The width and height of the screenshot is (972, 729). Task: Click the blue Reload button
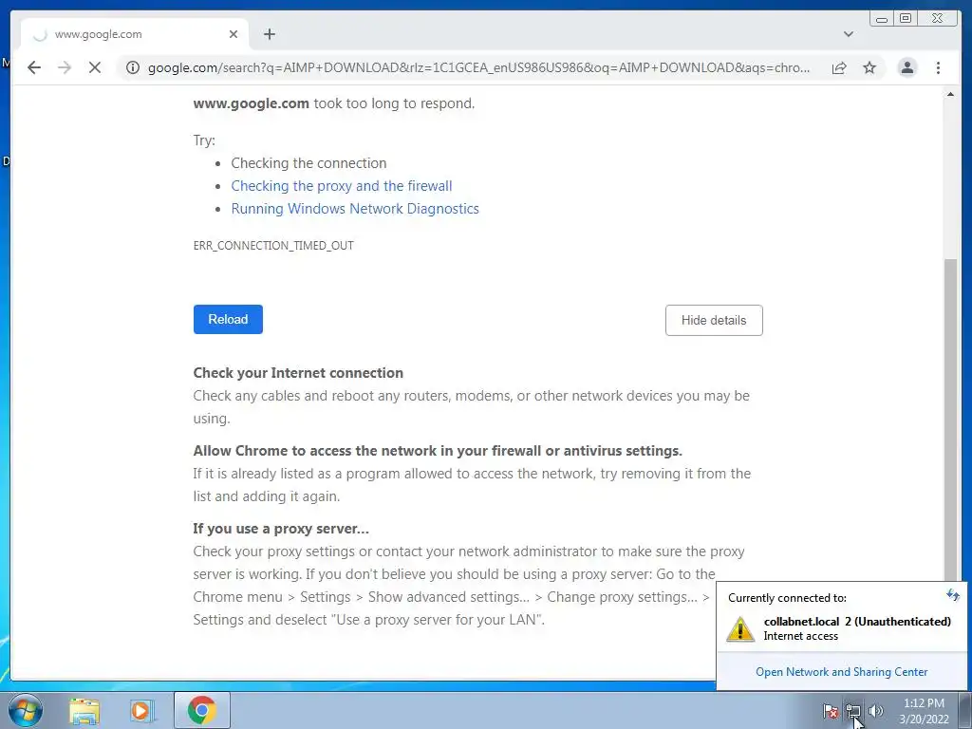pos(228,319)
